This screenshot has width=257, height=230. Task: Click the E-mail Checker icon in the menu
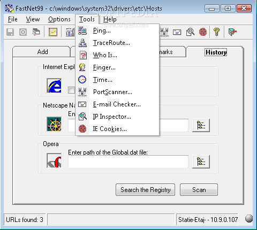[x=82, y=104]
